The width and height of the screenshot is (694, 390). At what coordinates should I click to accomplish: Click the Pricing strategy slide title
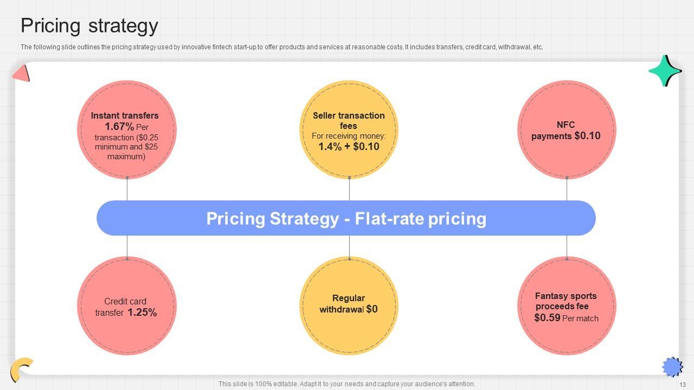point(89,25)
